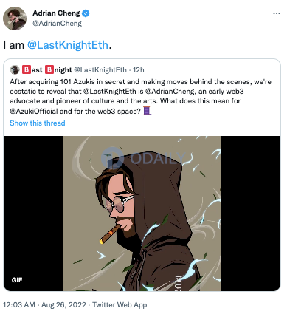Click the blue verified badge
This screenshot has height=317, width=287.
coord(86,13)
